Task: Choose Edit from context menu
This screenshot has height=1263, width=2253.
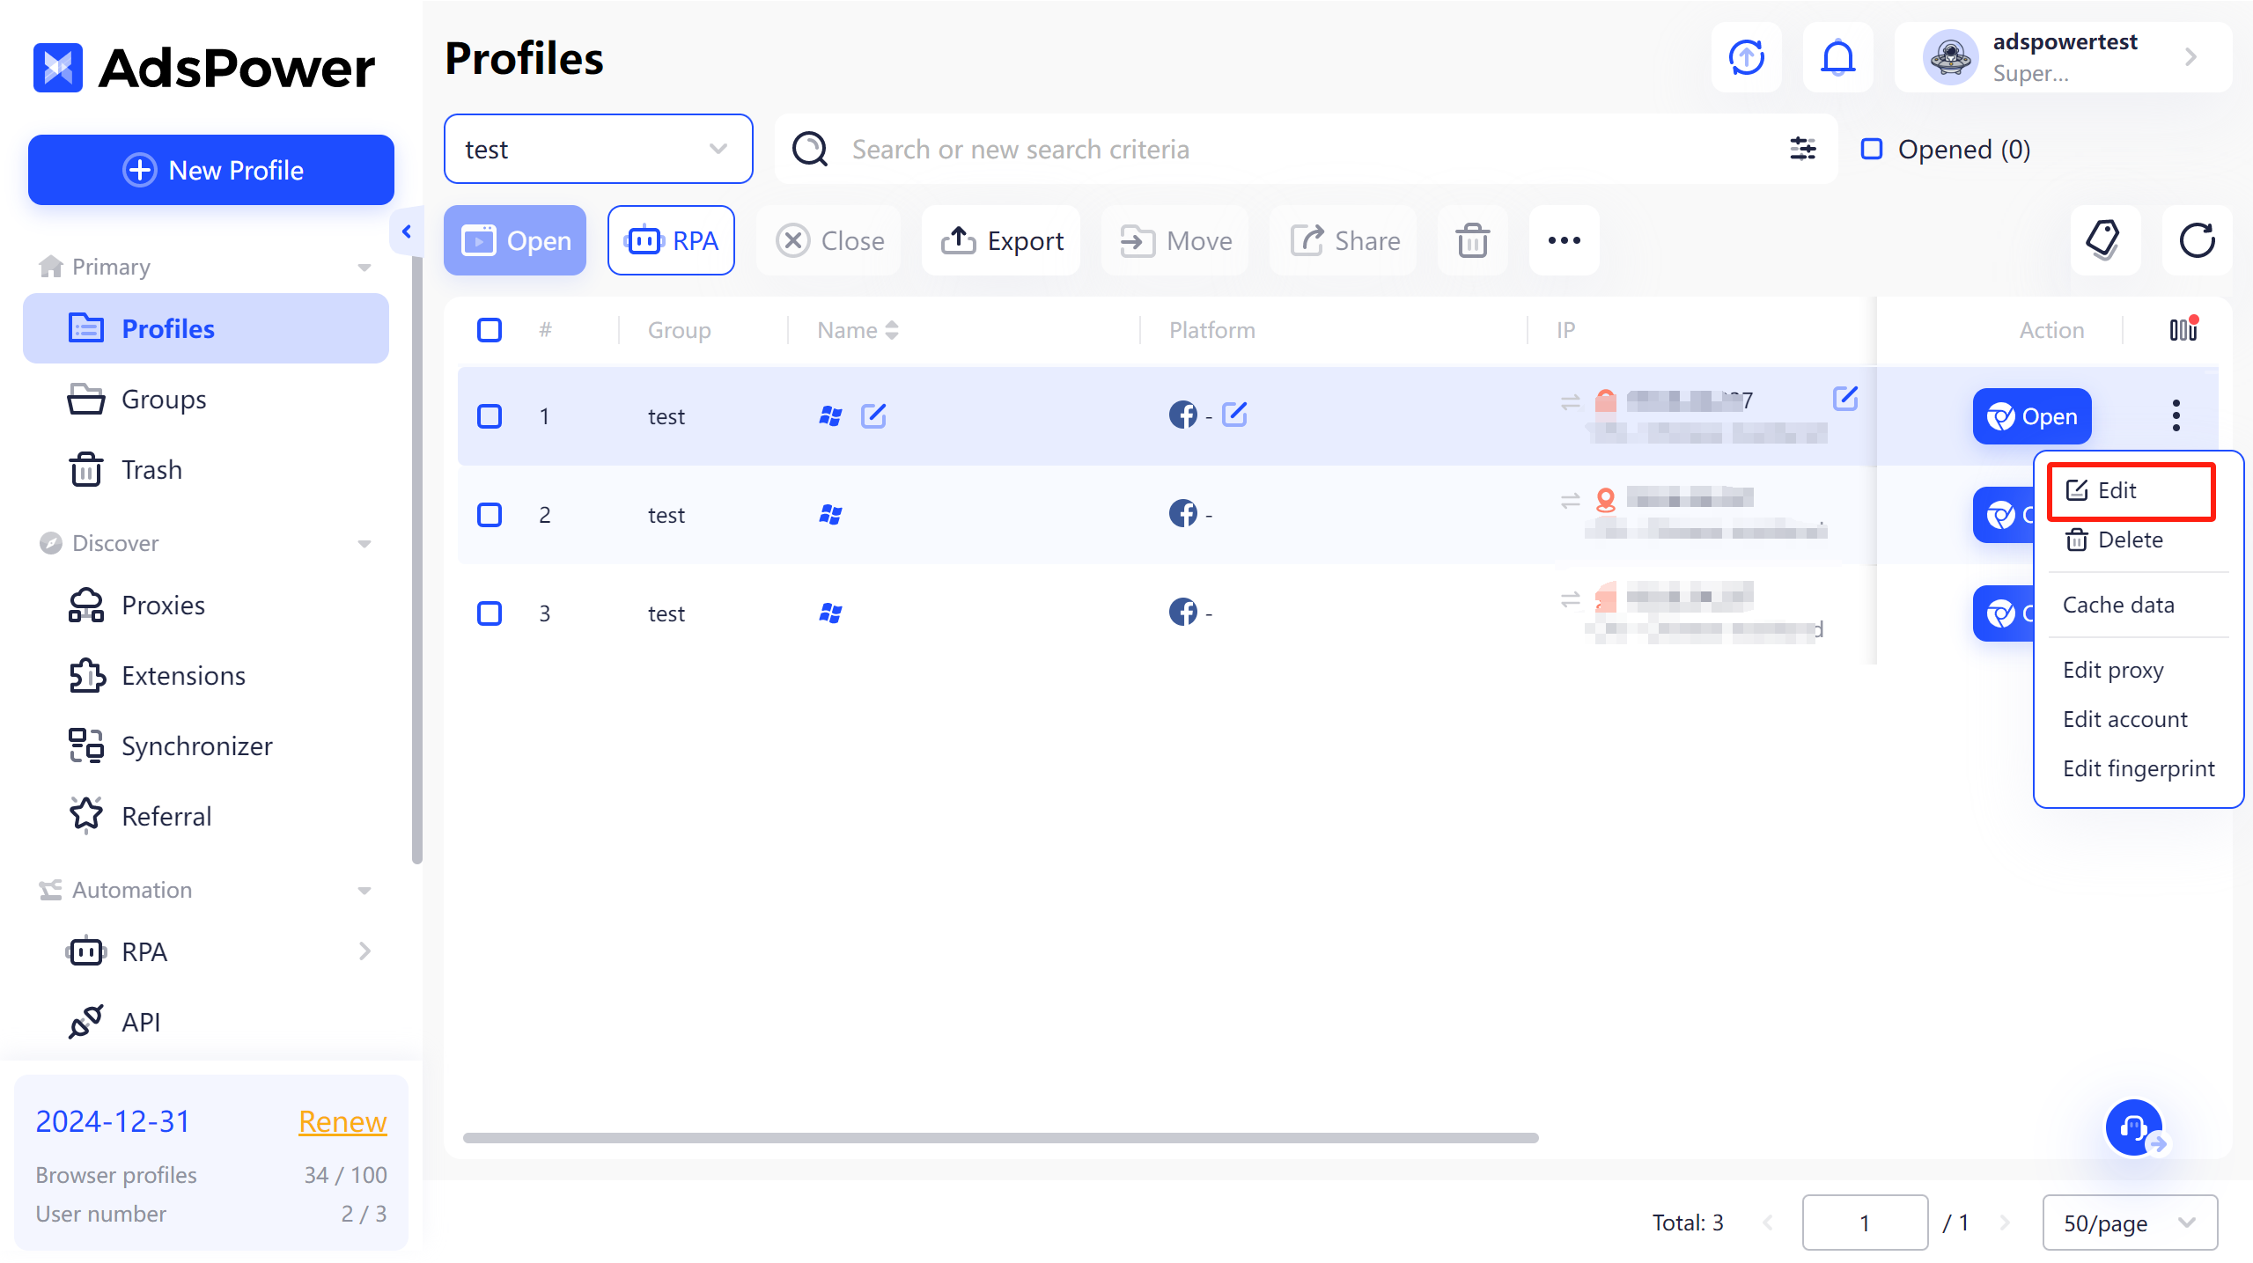Action: pos(2132,490)
